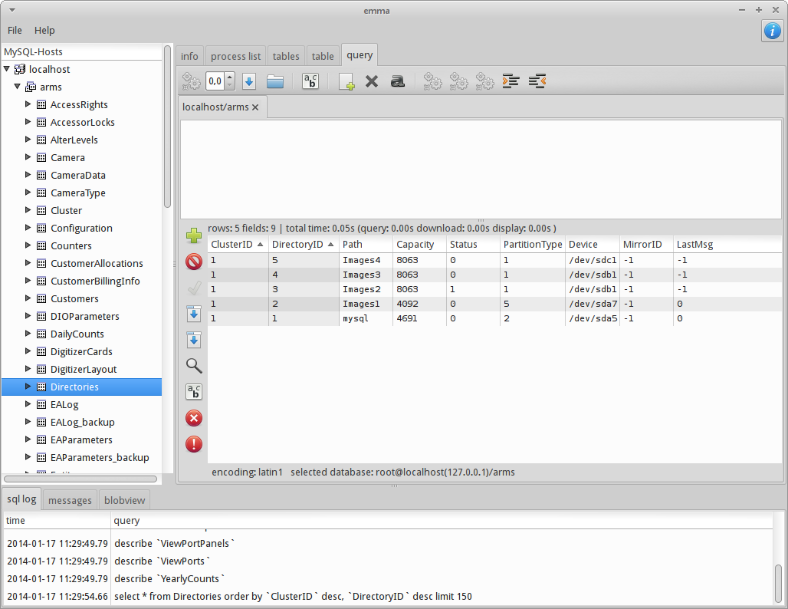Sort by Capacity column header
788x609 pixels.
click(x=419, y=245)
